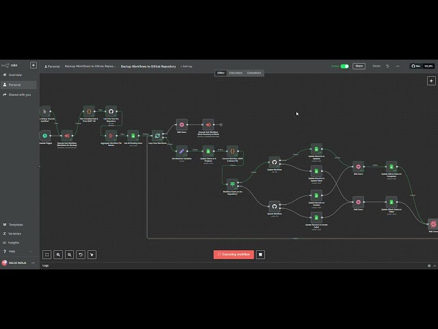438x329 pixels.
Task: Open the Get Formatted Date & Time code node
Action: [x=89, y=111]
